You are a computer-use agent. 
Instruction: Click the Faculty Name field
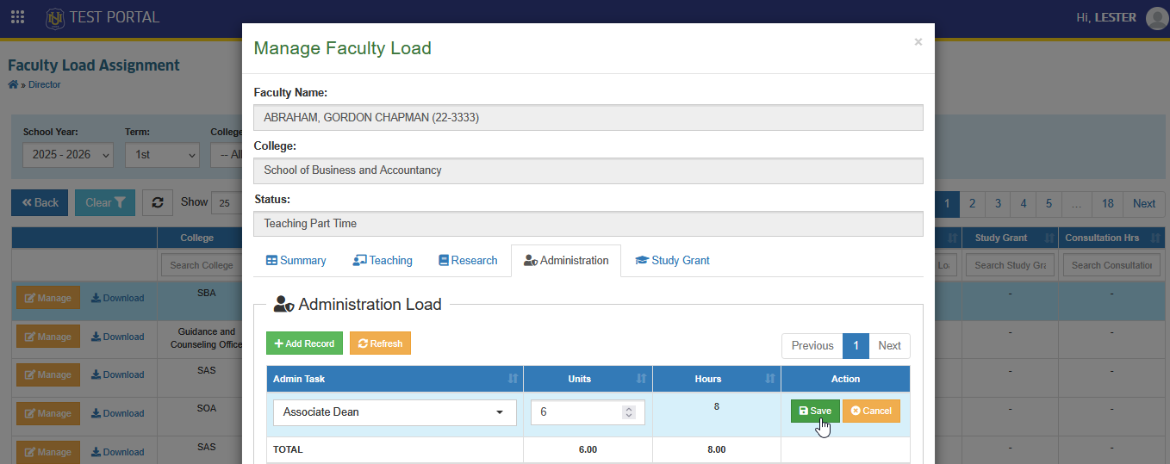coord(588,118)
